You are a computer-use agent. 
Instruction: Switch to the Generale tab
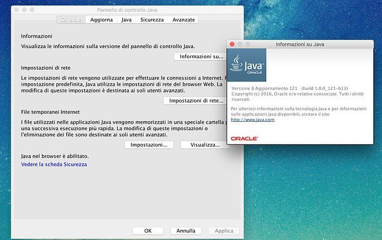pos(71,20)
